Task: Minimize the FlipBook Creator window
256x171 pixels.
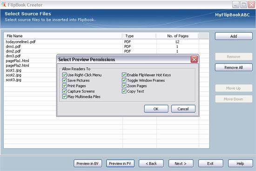Action: [x=236, y=5]
